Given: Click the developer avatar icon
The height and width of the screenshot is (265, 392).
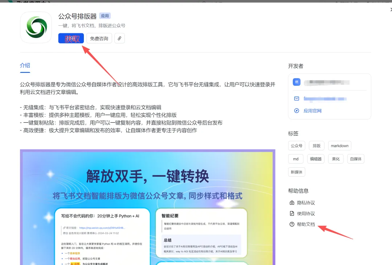Looking at the screenshot, I should (x=297, y=82).
